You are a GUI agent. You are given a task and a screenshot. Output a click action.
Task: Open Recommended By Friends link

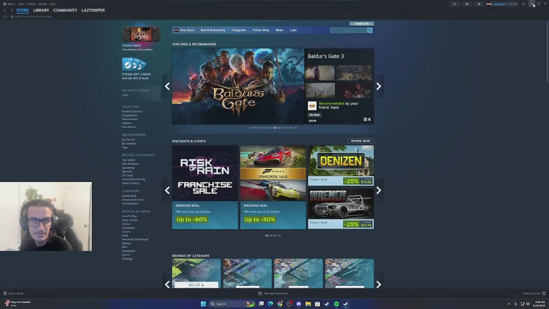click(x=128, y=140)
